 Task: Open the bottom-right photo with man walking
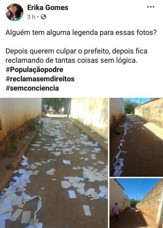(x=136, y=203)
